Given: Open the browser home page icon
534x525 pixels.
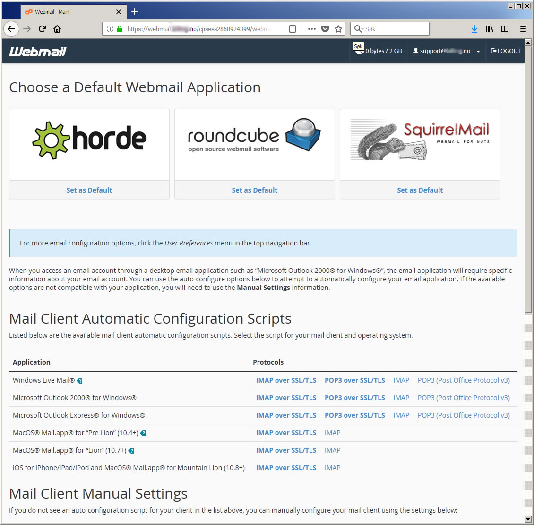Looking at the screenshot, I should pyautogui.click(x=57, y=29).
